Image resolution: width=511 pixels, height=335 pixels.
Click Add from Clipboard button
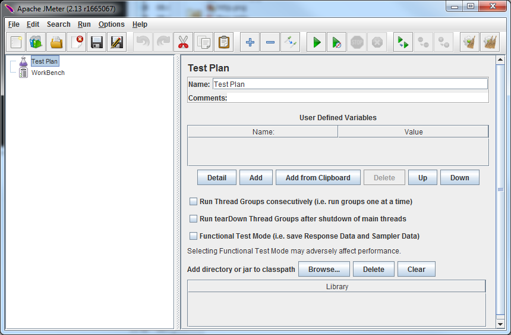318,178
